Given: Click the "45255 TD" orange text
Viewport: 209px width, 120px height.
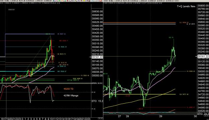Looking at the screenshot, I should click(69, 89).
